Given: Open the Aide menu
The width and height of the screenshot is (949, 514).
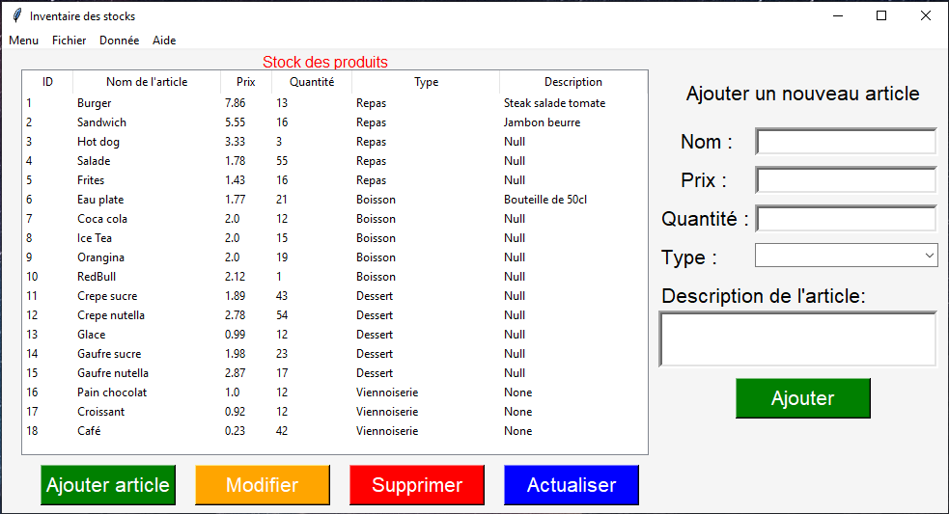Looking at the screenshot, I should (164, 41).
